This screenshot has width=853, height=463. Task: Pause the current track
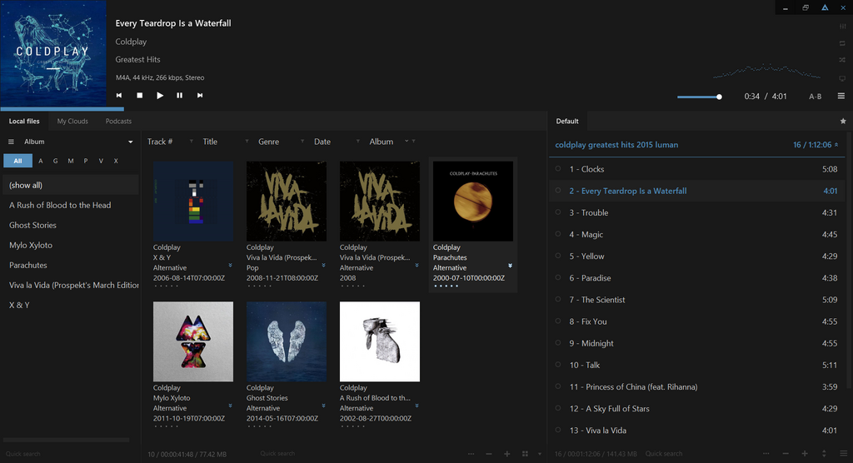pyautogui.click(x=180, y=95)
